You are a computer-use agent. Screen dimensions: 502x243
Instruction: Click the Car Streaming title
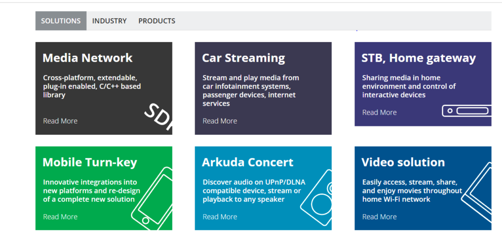(243, 58)
